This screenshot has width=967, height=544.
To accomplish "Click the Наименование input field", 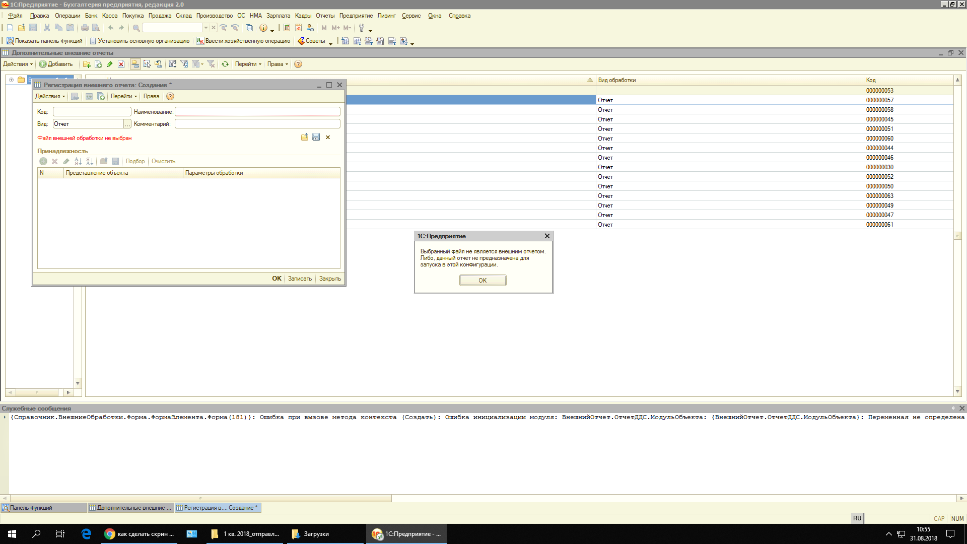I will pos(257,112).
